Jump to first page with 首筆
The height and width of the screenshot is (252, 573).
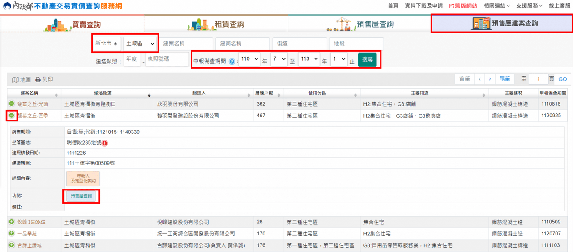point(464,79)
